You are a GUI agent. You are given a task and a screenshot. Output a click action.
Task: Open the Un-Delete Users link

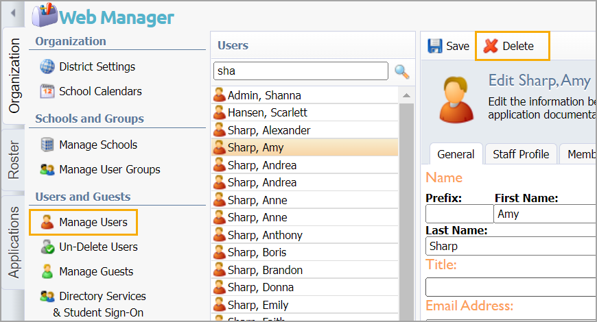click(x=99, y=247)
